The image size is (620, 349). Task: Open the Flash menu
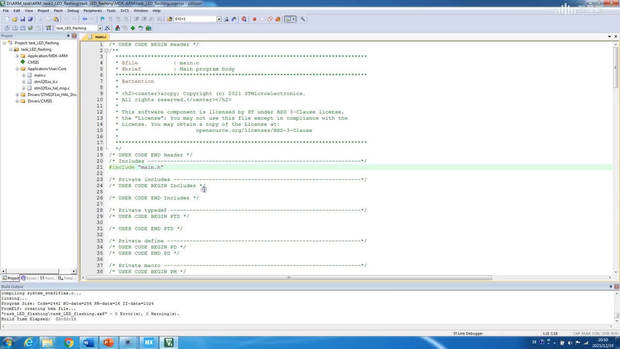(58, 11)
